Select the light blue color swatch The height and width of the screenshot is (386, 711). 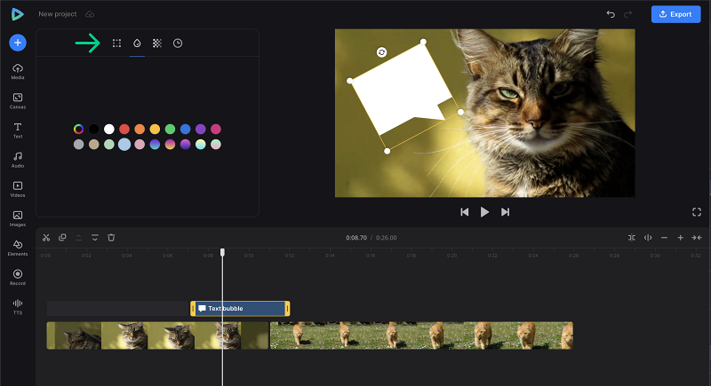(124, 145)
